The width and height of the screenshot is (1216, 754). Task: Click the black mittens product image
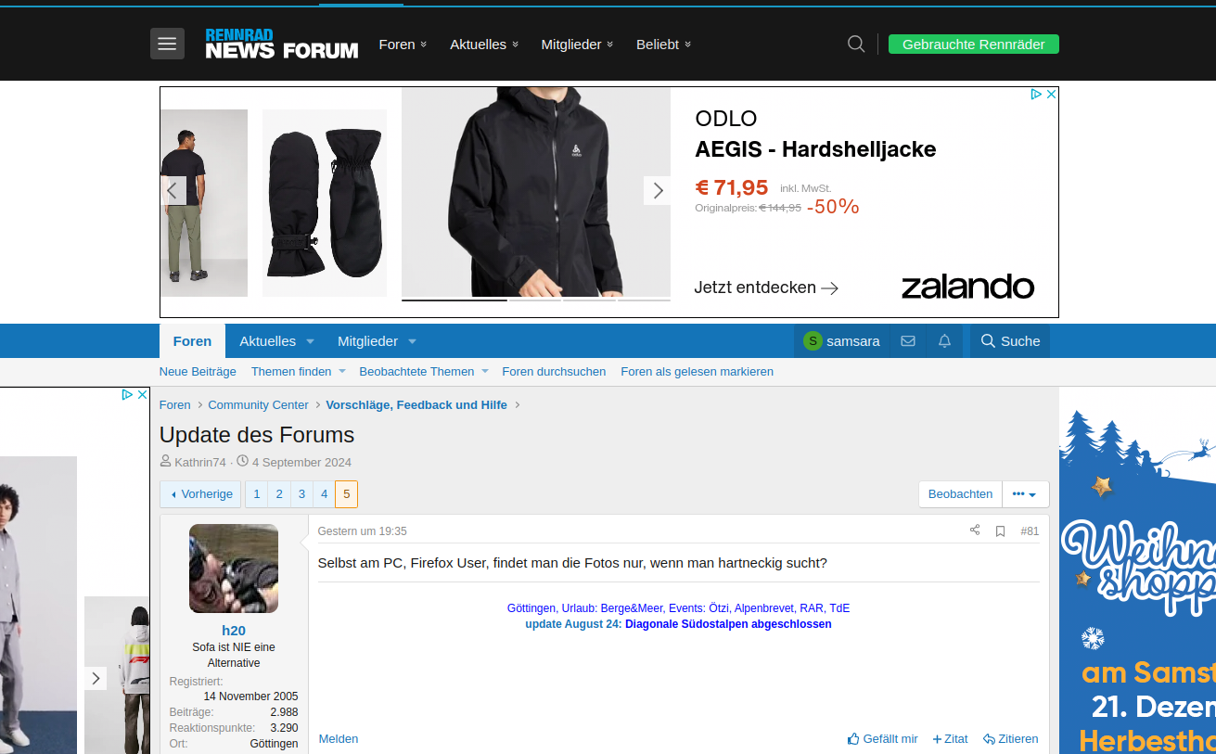325,203
